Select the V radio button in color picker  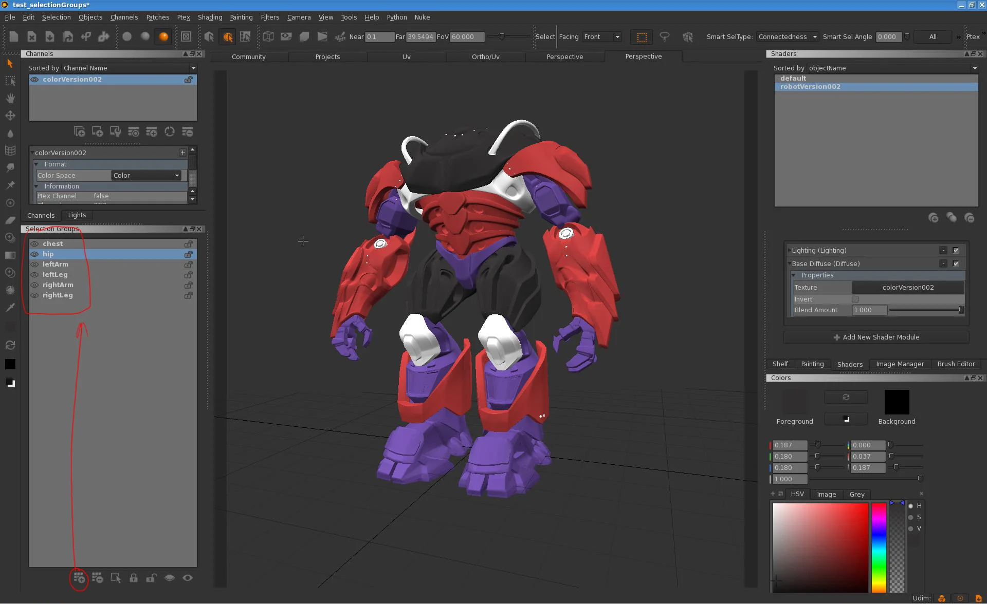point(911,529)
